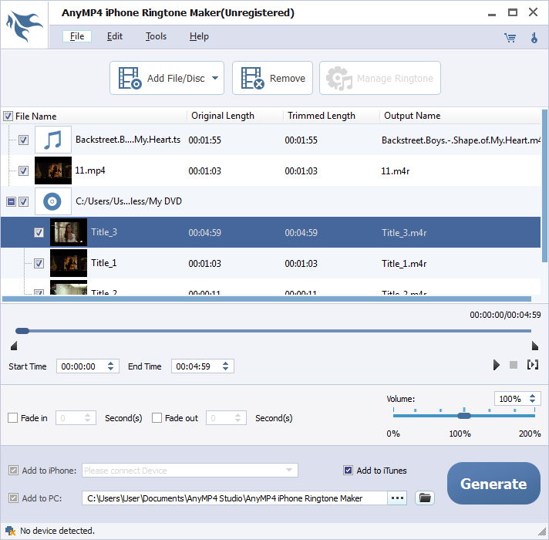Select the 11.m4r output name
549x540 pixels.
[396, 171]
